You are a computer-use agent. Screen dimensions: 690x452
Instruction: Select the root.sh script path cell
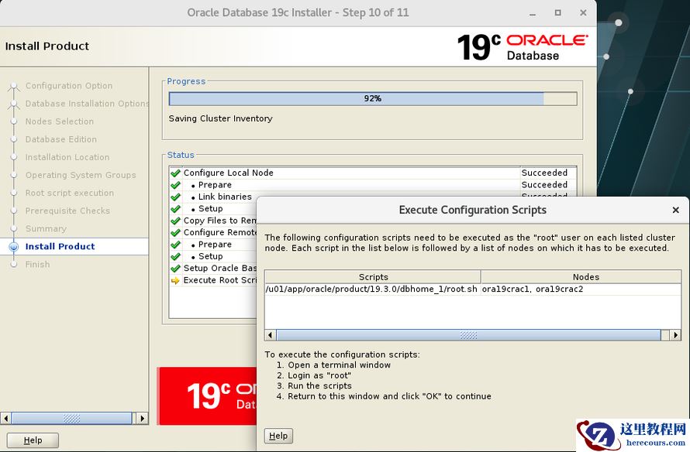click(372, 289)
